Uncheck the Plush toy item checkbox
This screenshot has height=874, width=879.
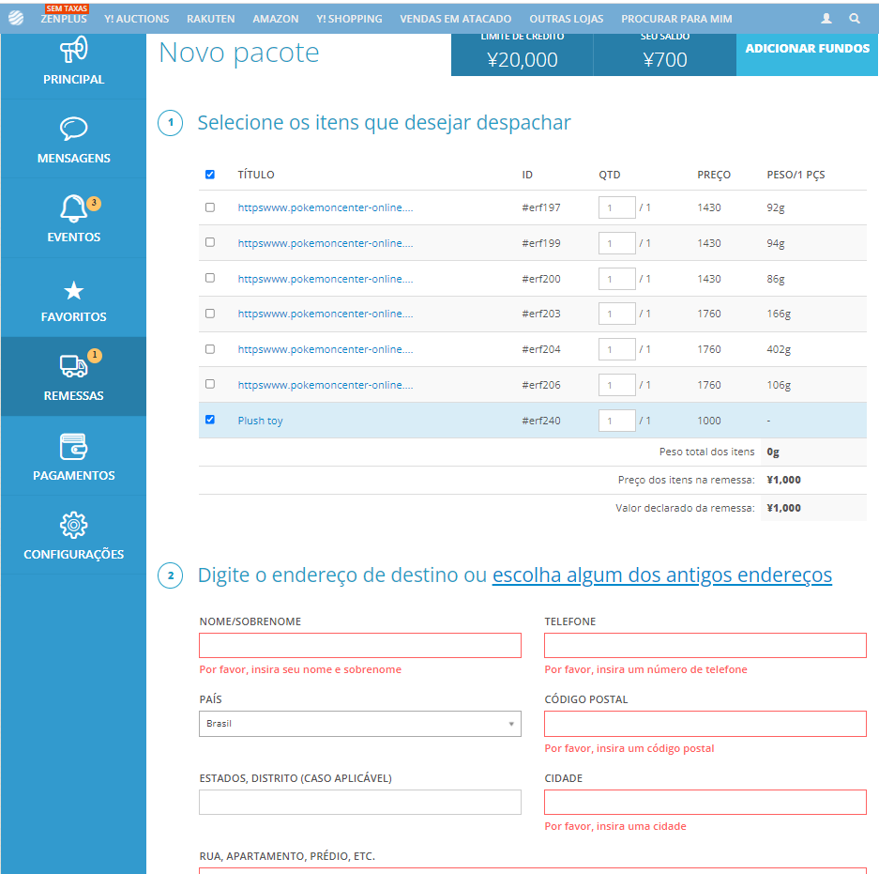point(209,420)
